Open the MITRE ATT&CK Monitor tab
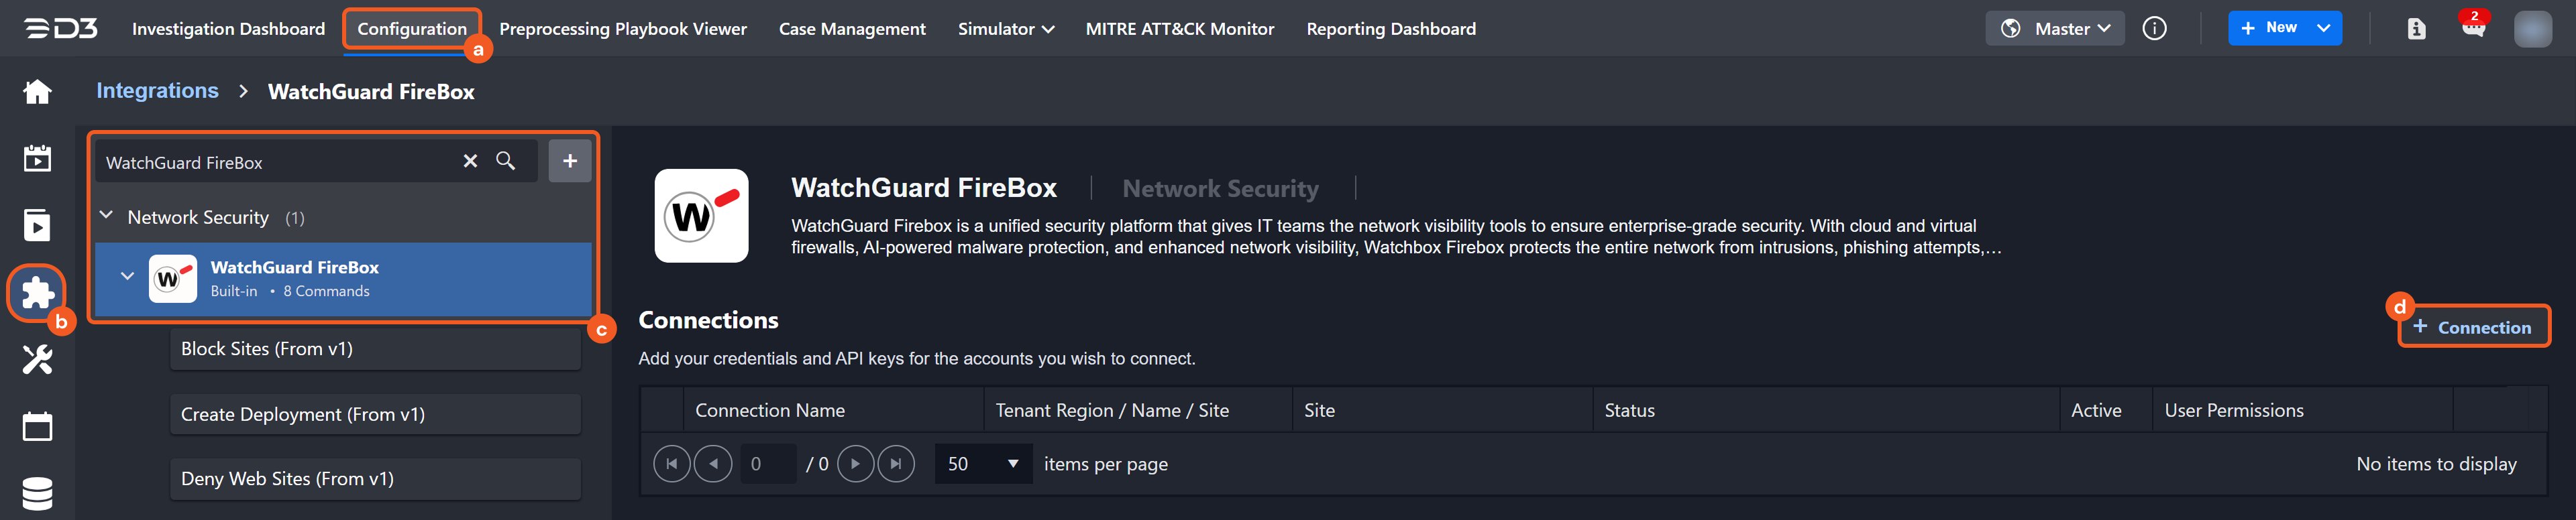Viewport: 2576px width, 520px height. coord(1179,29)
